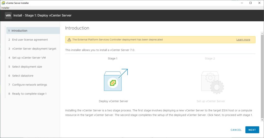Viewport: 264px width, 138px height.
Task: Open Configure network settings step
Action: [29, 85]
